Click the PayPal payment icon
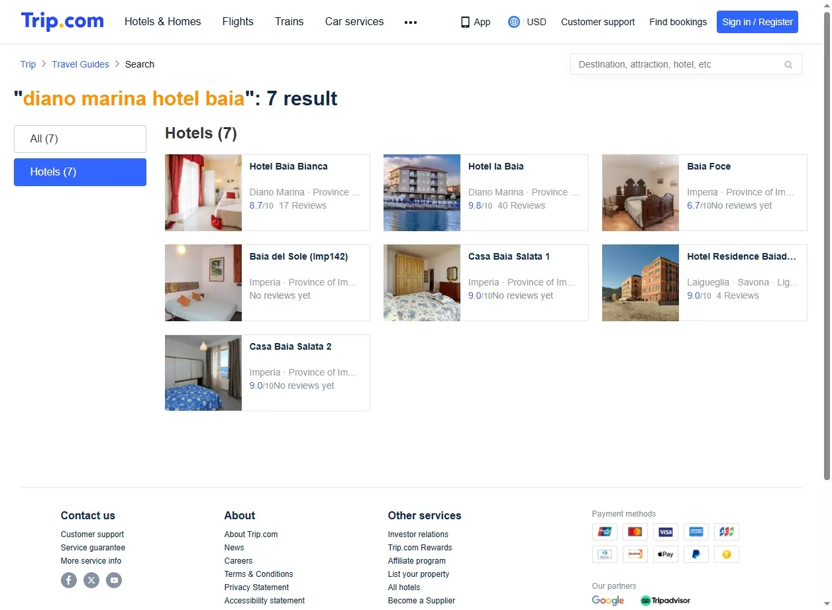Viewport: 832px width, 610px height. [x=696, y=554]
